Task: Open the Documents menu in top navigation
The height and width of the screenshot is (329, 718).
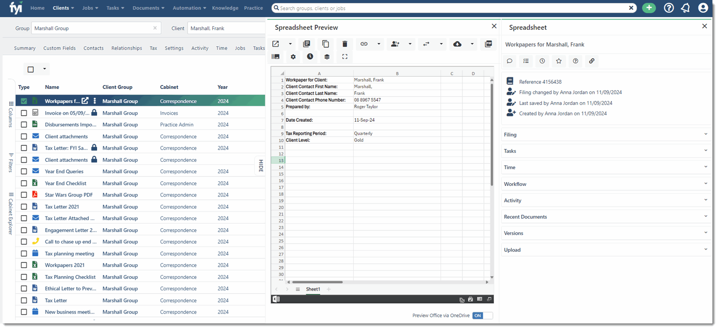Action: pyautogui.click(x=149, y=8)
